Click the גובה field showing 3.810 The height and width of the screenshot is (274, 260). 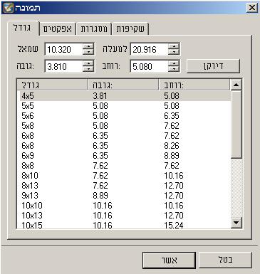point(63,66)
